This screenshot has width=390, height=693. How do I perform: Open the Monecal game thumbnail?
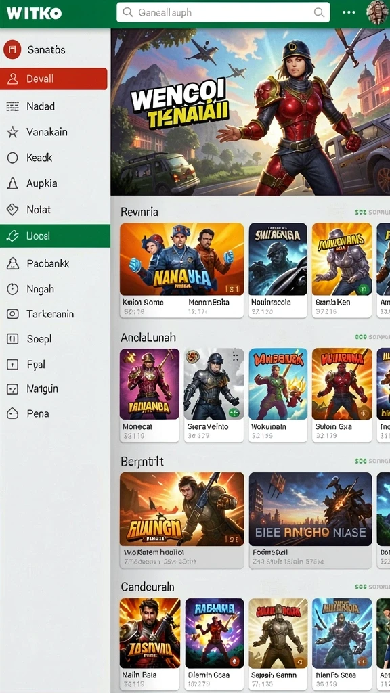coord(150,384)
